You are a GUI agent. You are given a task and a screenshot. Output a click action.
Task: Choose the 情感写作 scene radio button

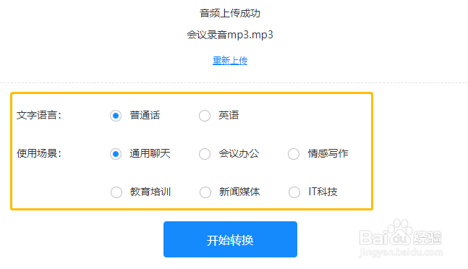click(x=294, y=154)
